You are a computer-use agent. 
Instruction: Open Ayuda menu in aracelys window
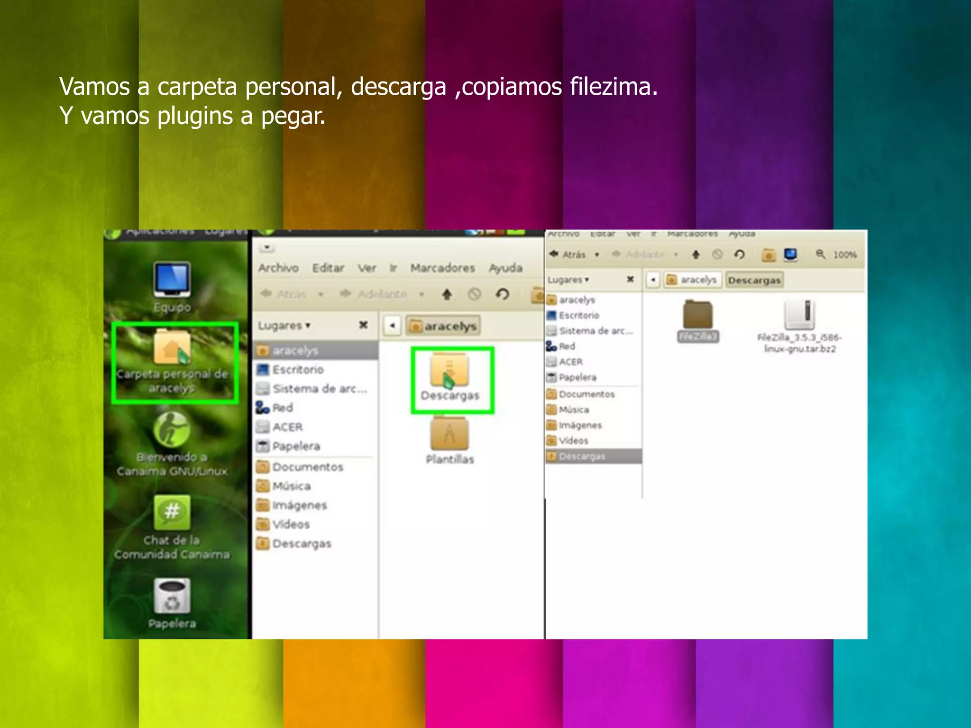(x=506, y=268)
